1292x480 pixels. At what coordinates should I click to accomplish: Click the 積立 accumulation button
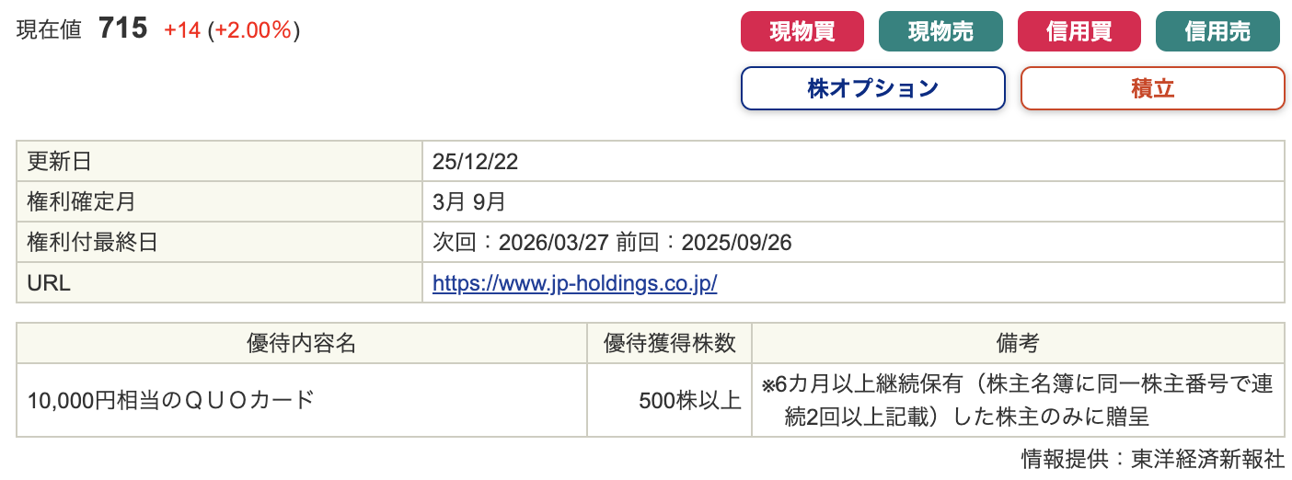pos(1152,88)
